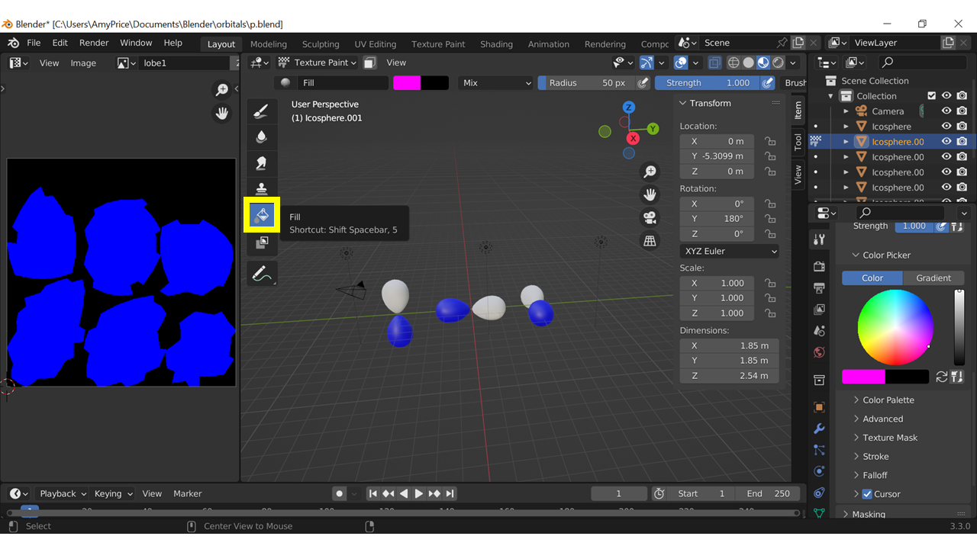Click the viewport pan hand gizmo

[x=650, y=194]
